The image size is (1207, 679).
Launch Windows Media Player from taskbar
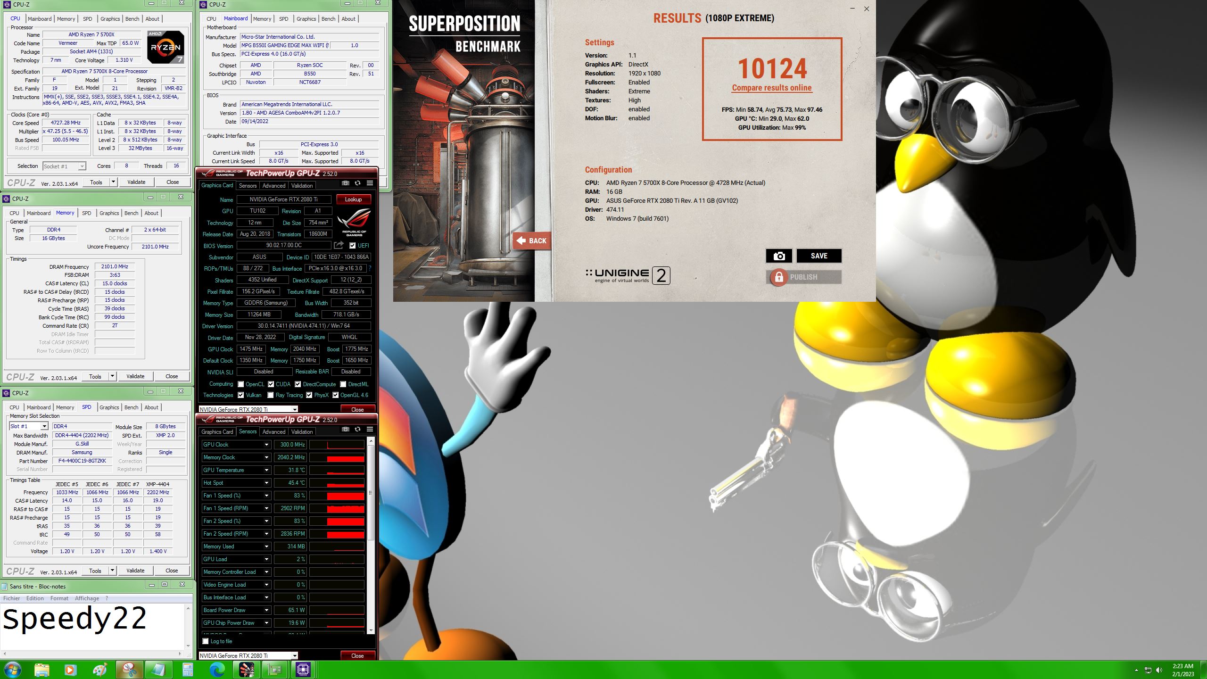pyautogui.click(x=70, y=670)
